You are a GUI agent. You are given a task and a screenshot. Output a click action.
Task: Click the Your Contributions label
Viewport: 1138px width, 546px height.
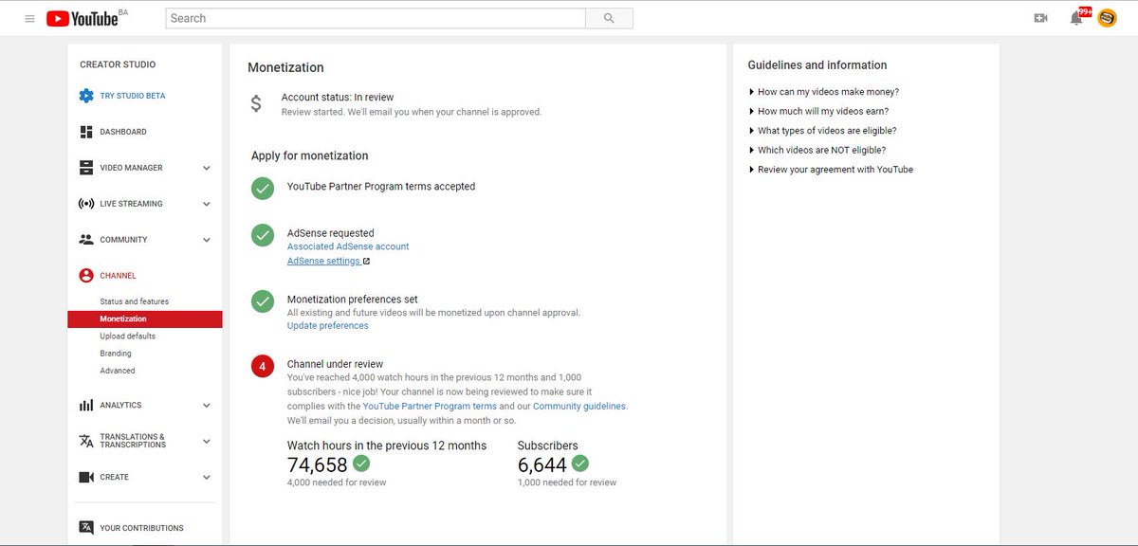coord(142,528)
